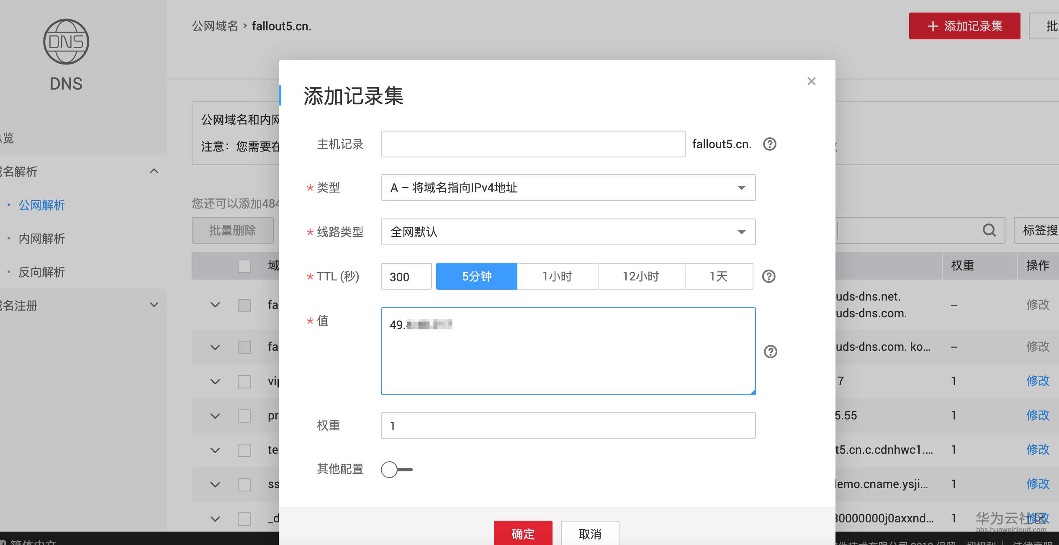Screen dimensions: 1059x545
Task: Click inside the 主机记录 input field
Action: coord(532,144)
